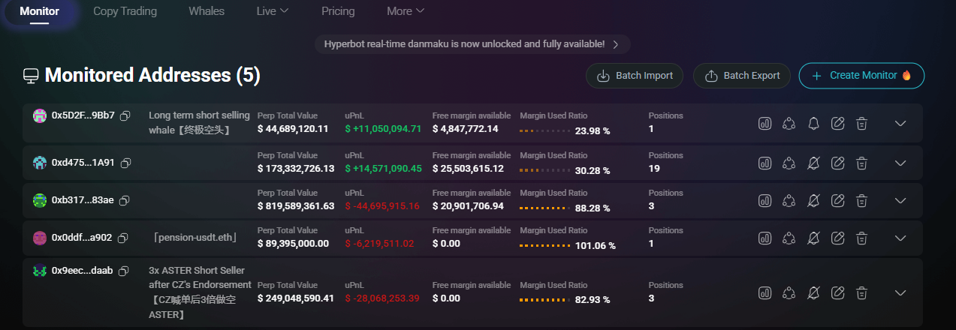The height and width of the screenshot is (330, 956).
Task: Delete the pension-usdt.eth monitored address
Action: click(x=862, y=238)
